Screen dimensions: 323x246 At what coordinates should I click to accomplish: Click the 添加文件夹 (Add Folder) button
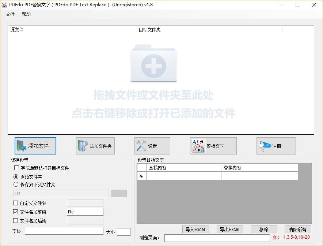point(95,146)
